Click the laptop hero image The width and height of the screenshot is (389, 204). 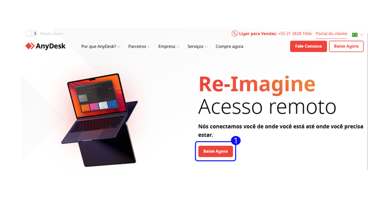99,120
